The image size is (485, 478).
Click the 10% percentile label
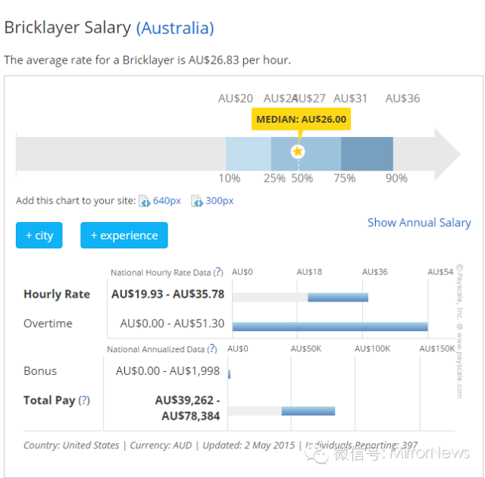(229, 178)
